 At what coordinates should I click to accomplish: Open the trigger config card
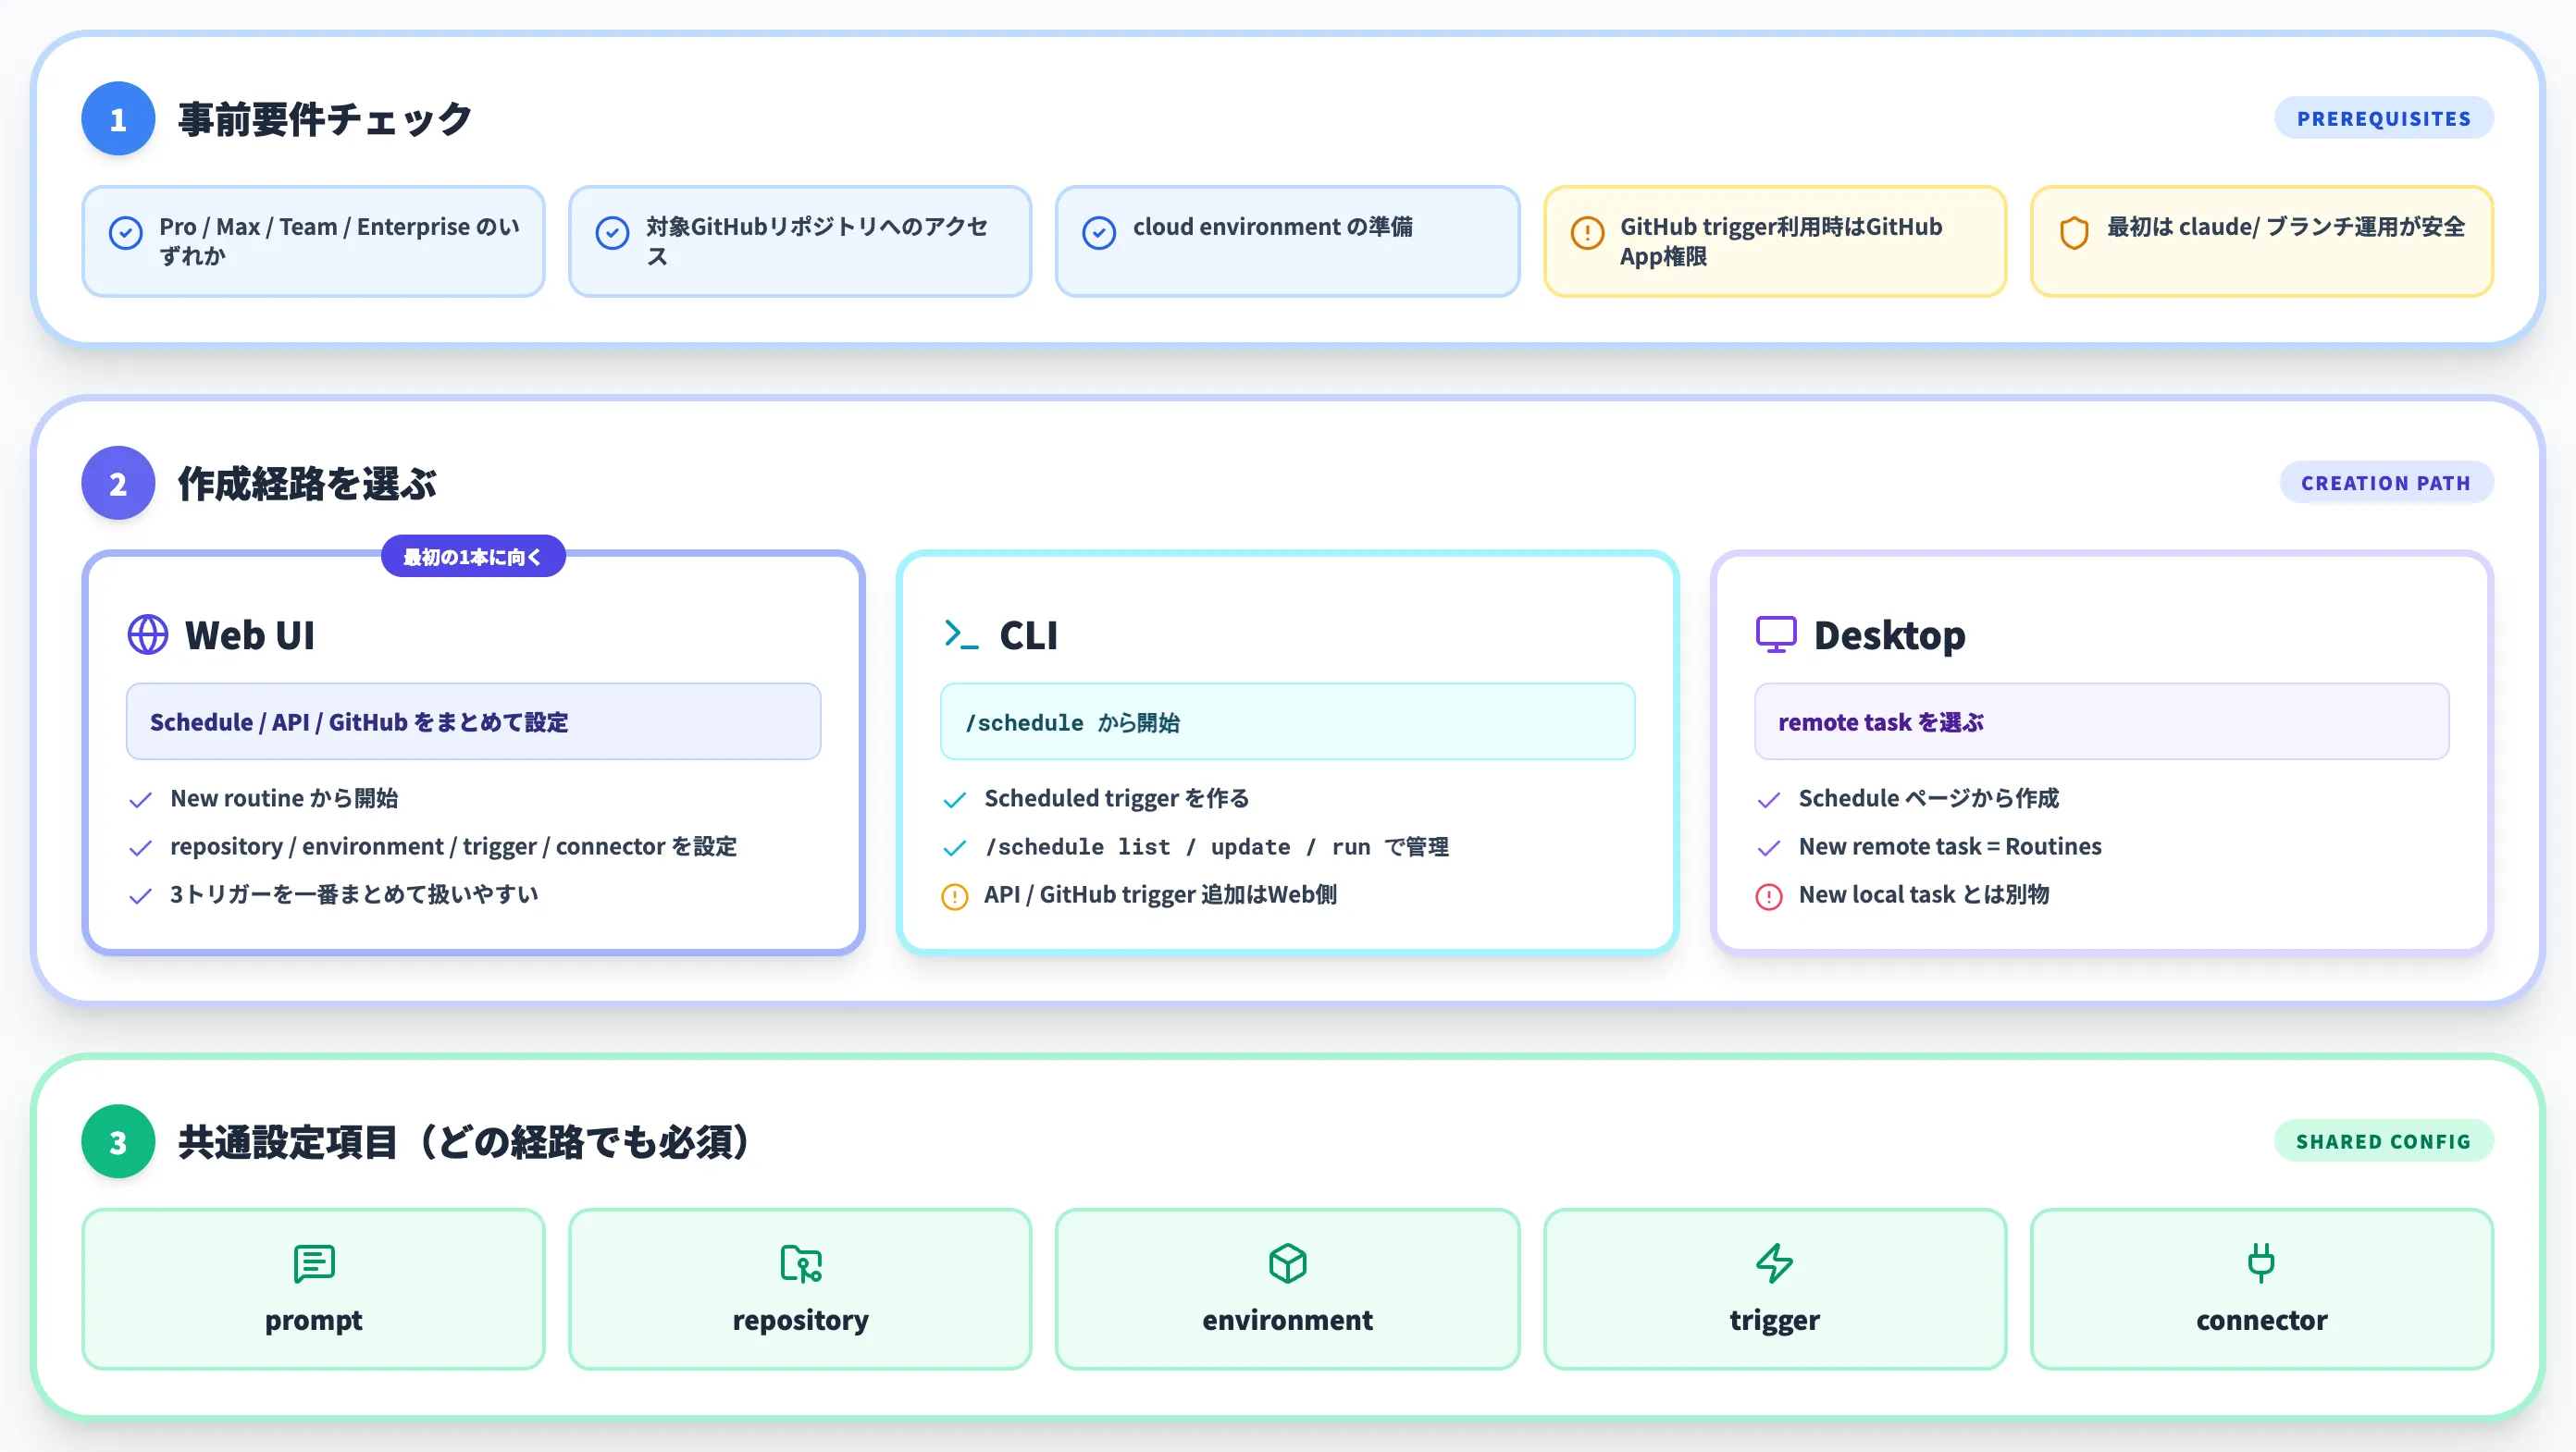point(1775,1289)
